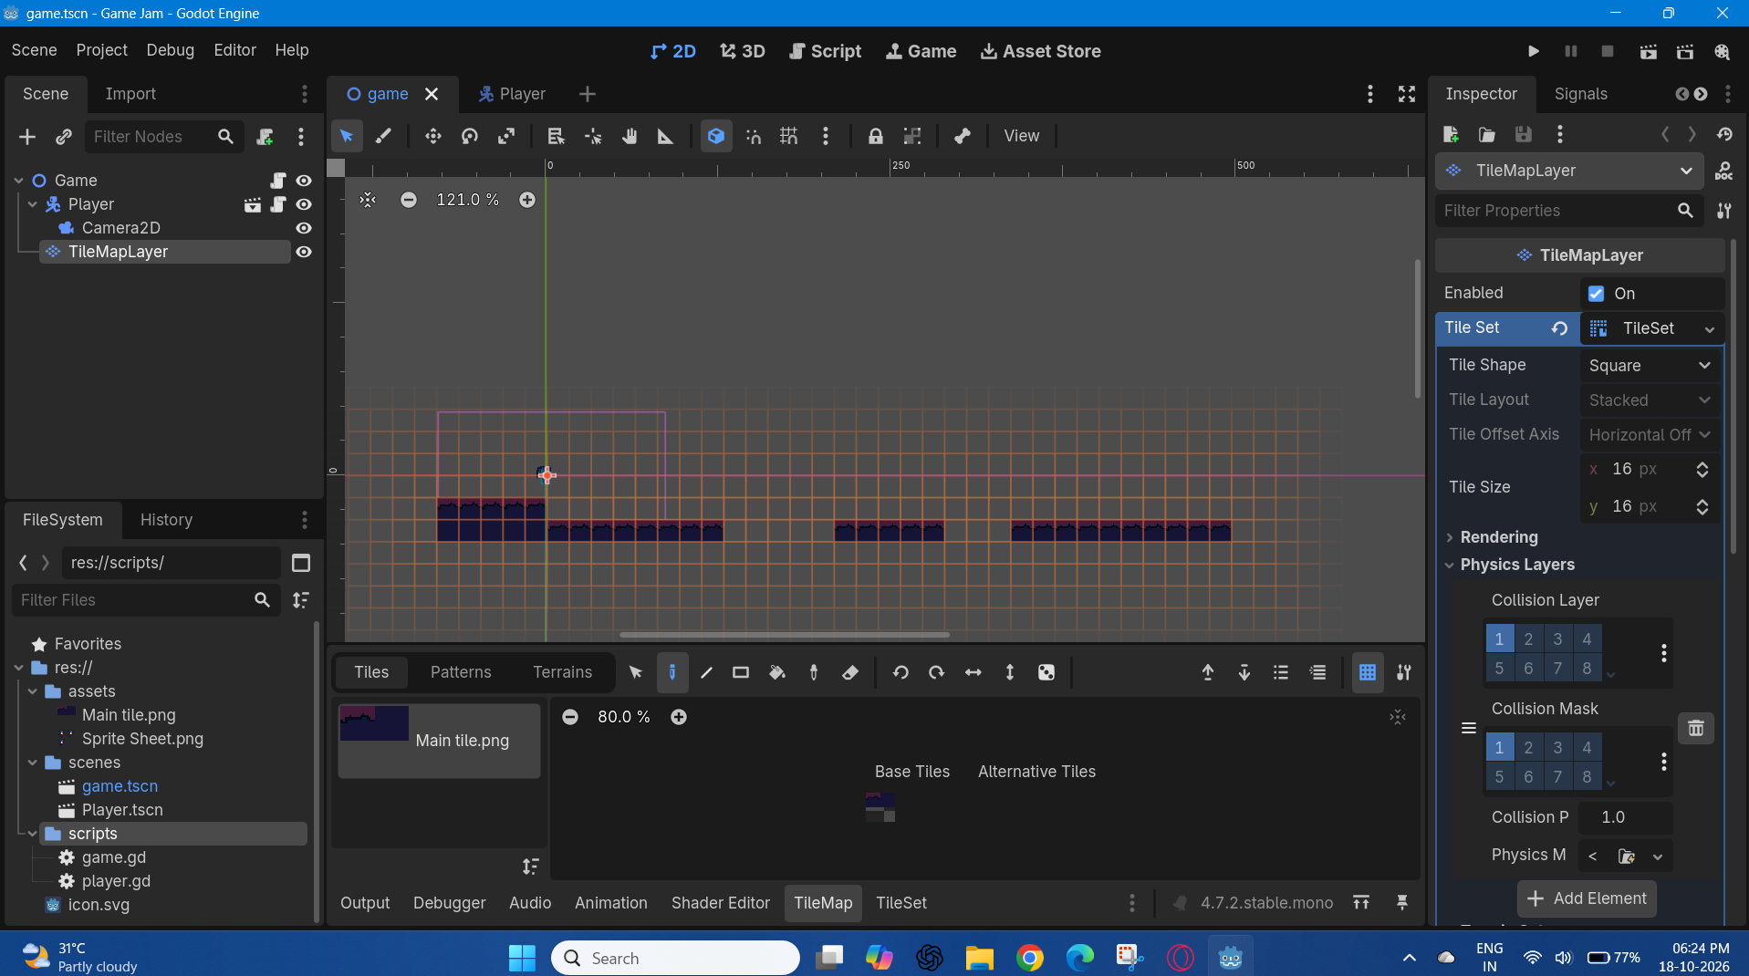
Task: Select the Move mode tool
Action: click(432, 136)
